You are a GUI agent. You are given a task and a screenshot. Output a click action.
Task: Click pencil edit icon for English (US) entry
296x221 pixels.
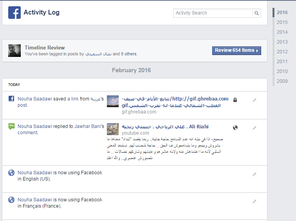254,174
